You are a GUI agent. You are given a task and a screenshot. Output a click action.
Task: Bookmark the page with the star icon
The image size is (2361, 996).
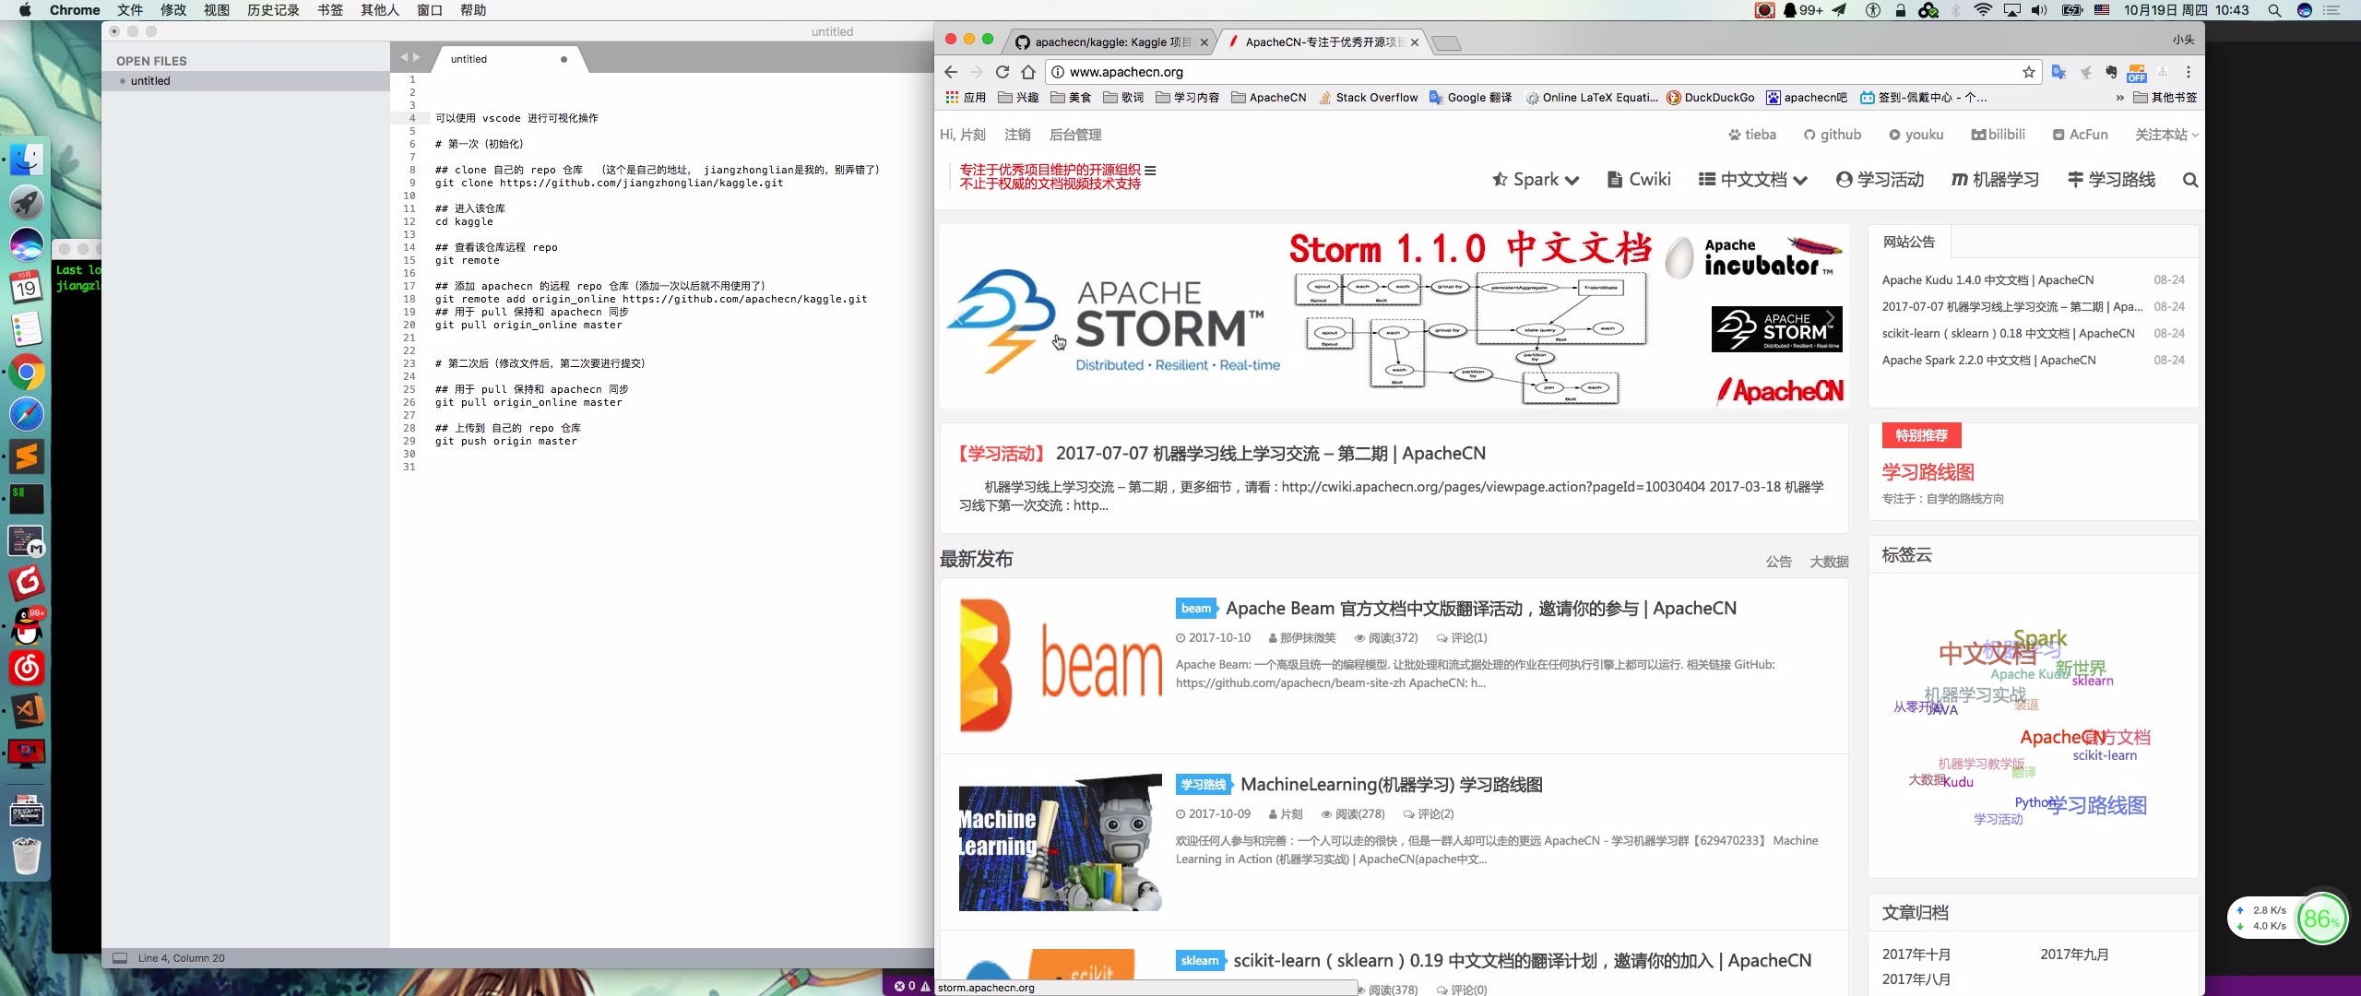pos(2027,72)
